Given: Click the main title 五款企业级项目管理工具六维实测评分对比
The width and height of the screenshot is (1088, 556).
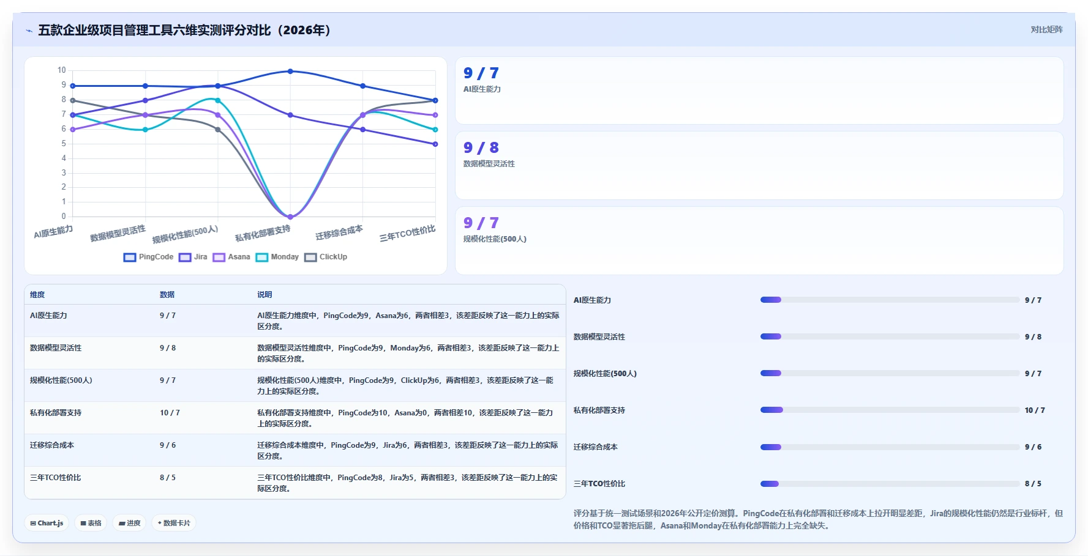Looking at the screenshot, I should pos(185,30).
